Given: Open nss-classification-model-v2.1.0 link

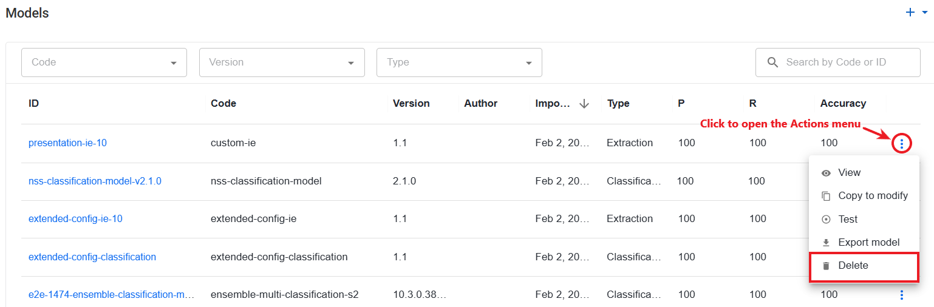Looking at the screenshot, I should [95, 181].
